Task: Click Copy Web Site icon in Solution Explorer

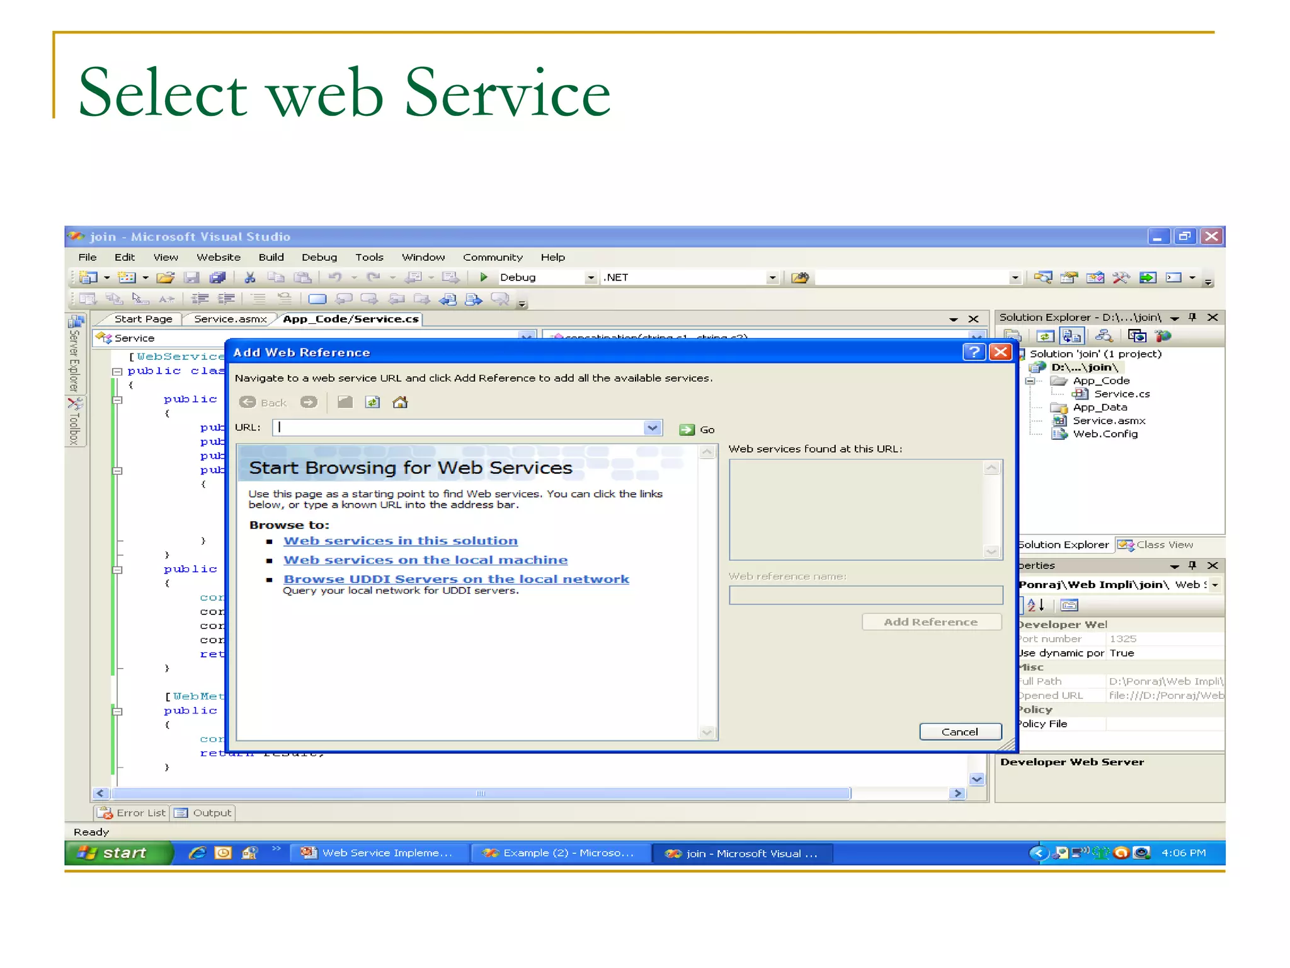Action: coord(1137,336)
